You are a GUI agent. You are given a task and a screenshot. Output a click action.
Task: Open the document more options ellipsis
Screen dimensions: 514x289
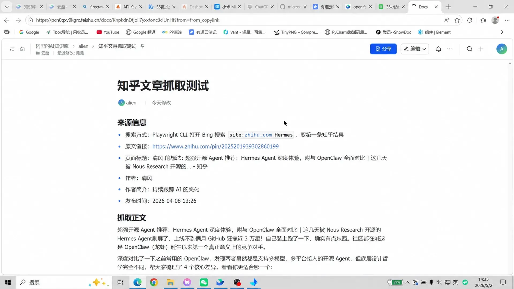point(450,49)
